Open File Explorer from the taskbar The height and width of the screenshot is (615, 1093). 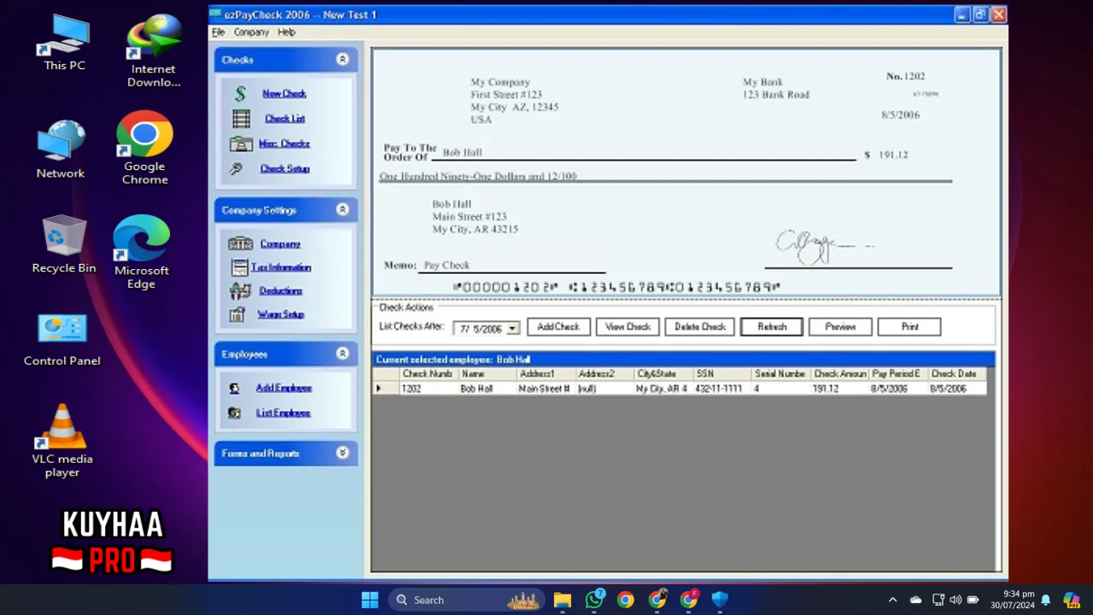(x=562, y=600)
